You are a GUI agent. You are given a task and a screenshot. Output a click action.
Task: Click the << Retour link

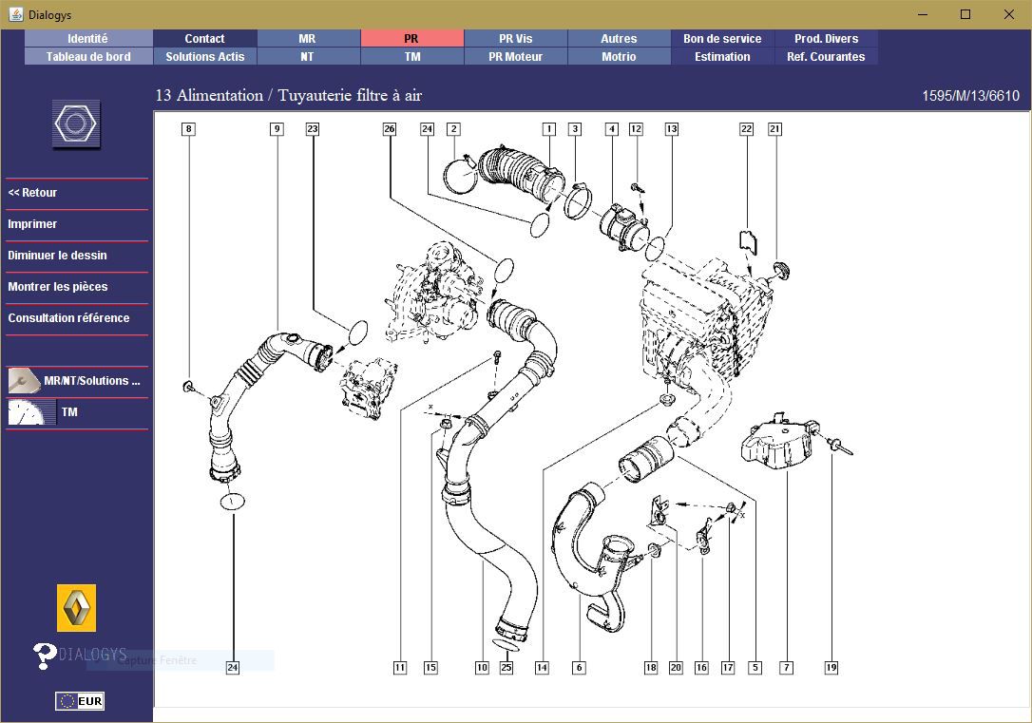coord(32,193)
